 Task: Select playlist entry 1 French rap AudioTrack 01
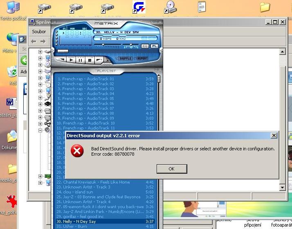click(106, 79)
